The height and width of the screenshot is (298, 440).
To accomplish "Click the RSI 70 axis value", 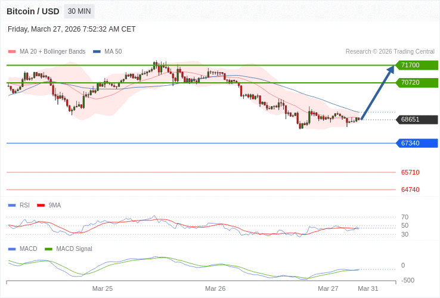I will click(405, 217).
